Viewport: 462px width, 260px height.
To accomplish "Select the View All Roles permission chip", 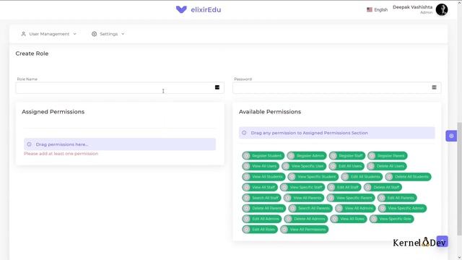I will click(349, 219).
